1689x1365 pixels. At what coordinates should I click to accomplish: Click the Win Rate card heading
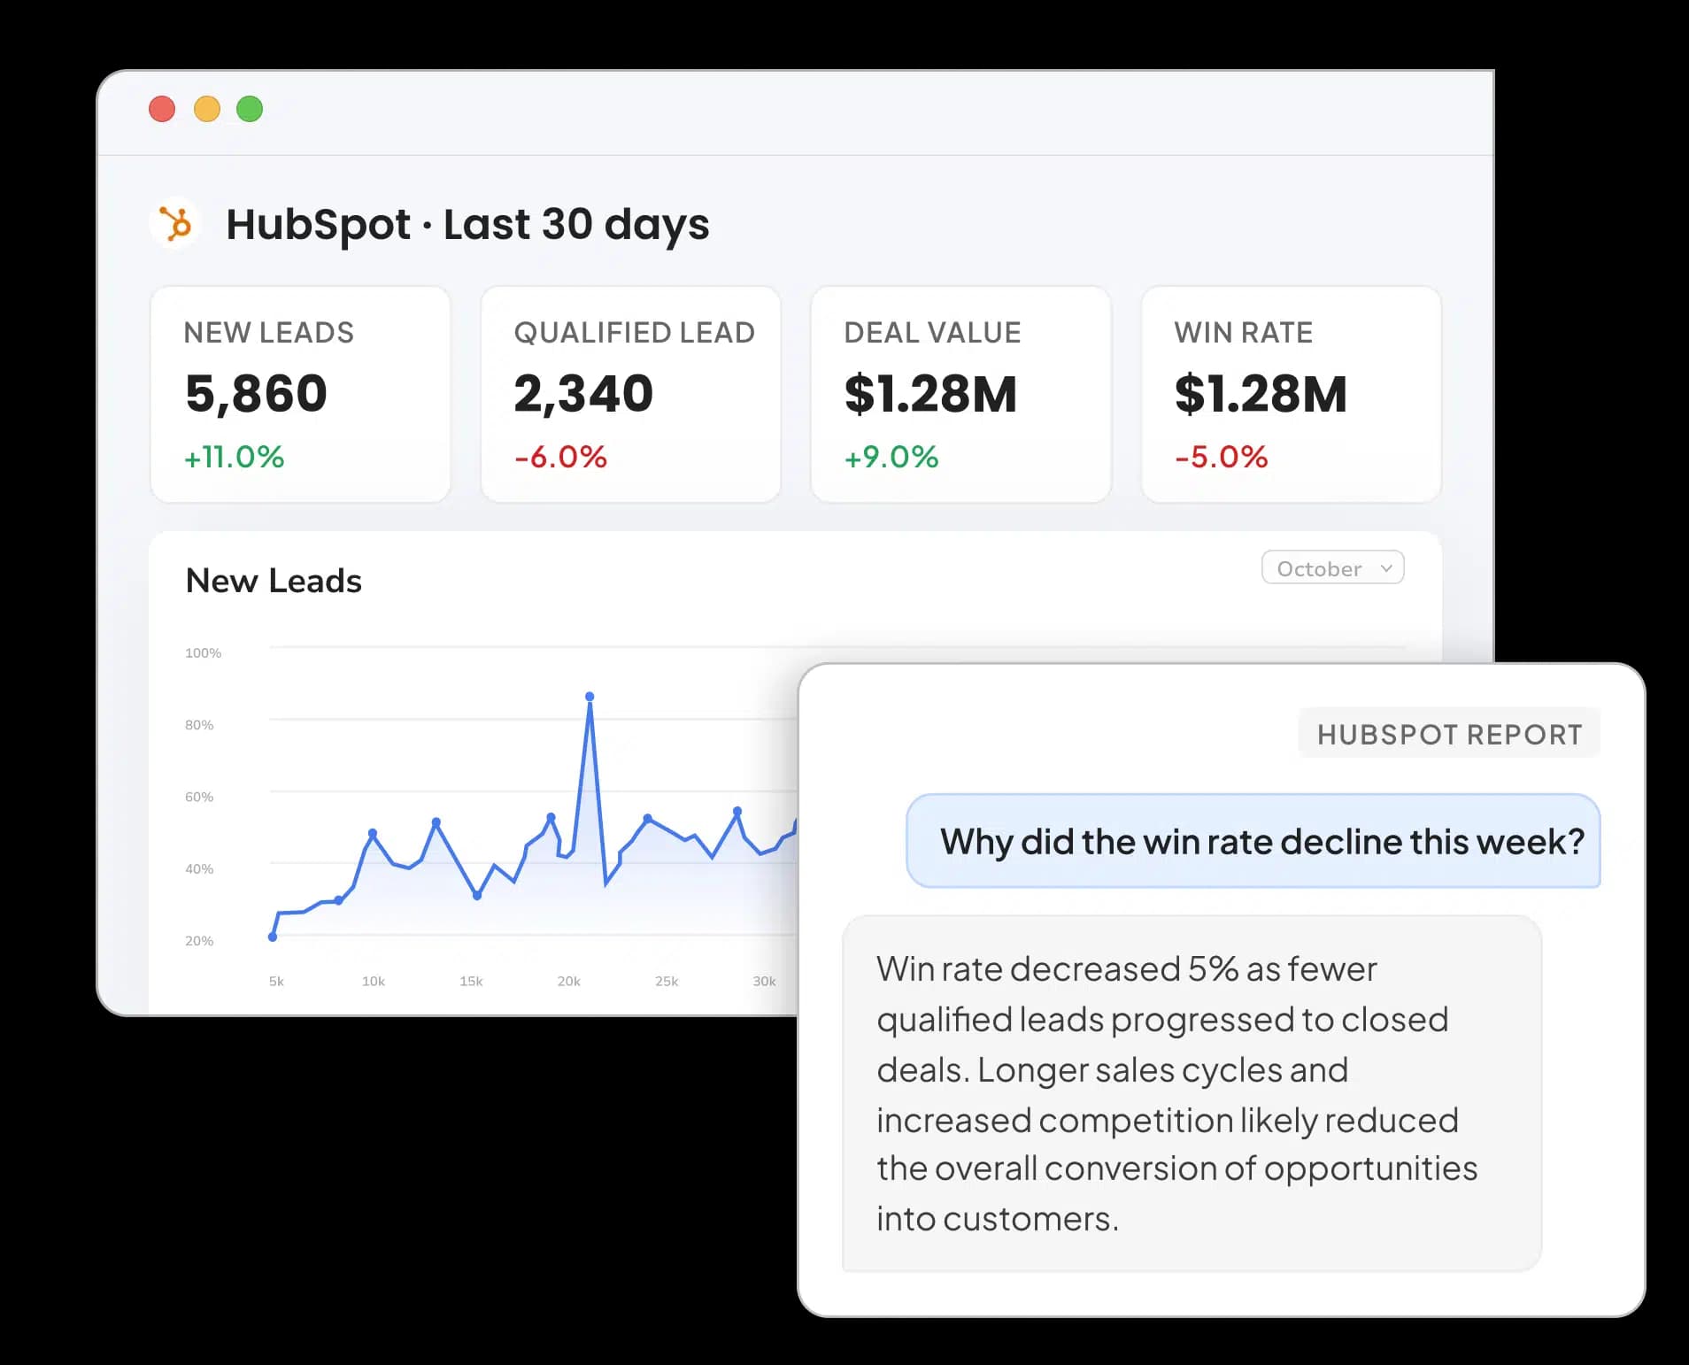(x=1243, y=333)
